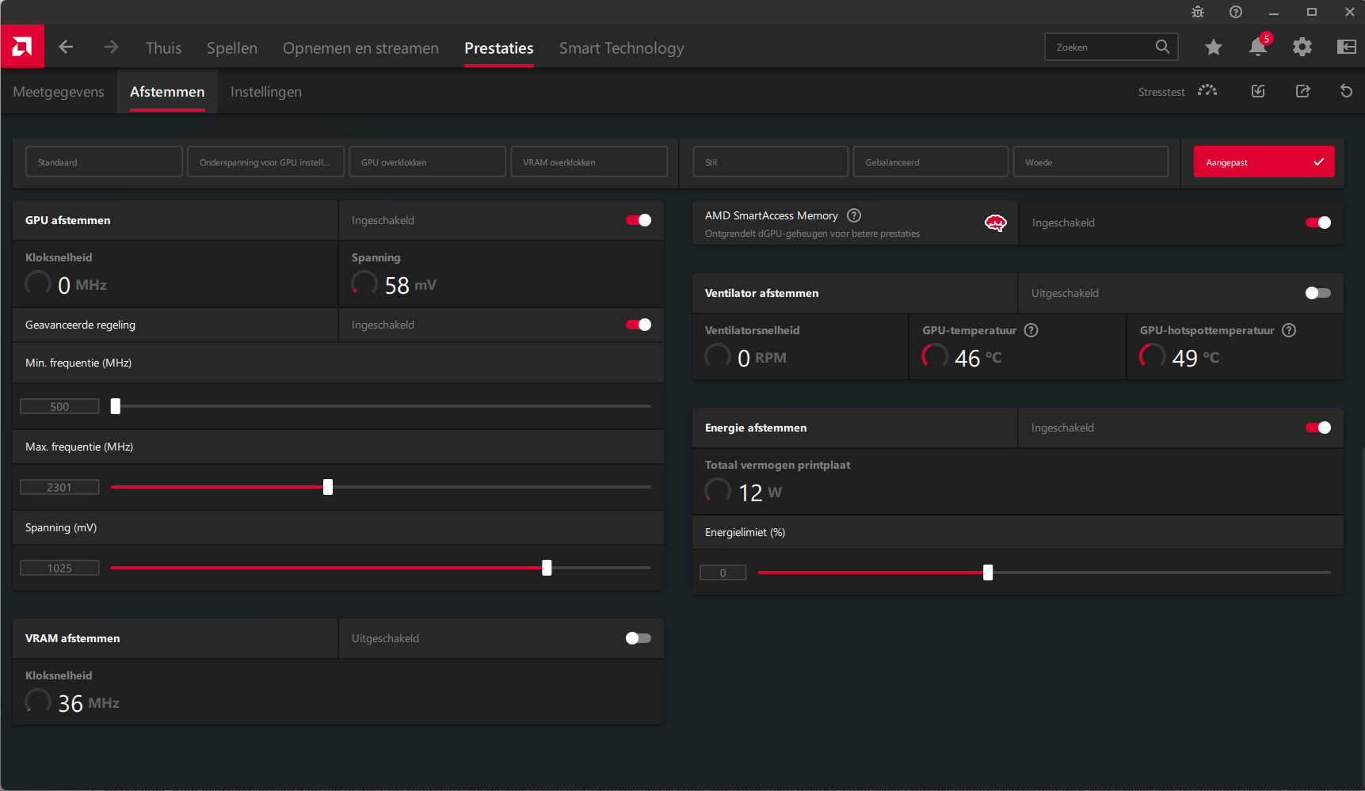Switch to Instellingen subtab
The height and width of the screenshot is (791, 1365).
(266, 92)
